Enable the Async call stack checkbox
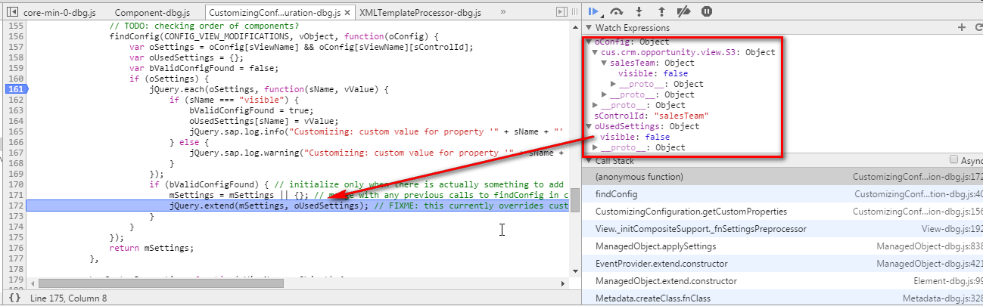 click(953, 160)
